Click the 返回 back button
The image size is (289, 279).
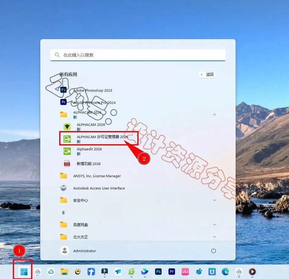pyautogui.click(x=207, y=75)
